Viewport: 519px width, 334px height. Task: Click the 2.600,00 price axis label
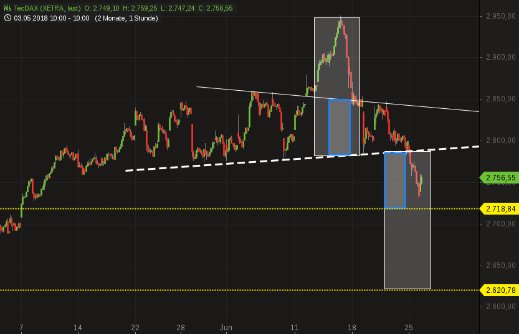coord(501,306)
